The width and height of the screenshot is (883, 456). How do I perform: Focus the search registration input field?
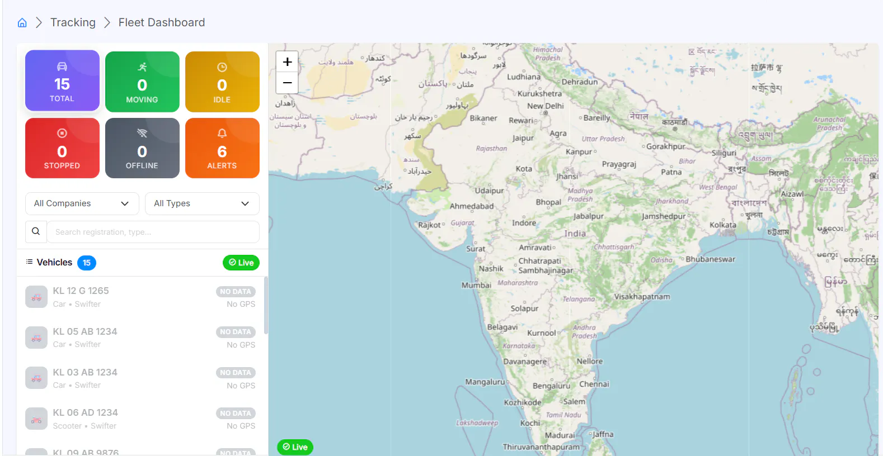(153, 232)
